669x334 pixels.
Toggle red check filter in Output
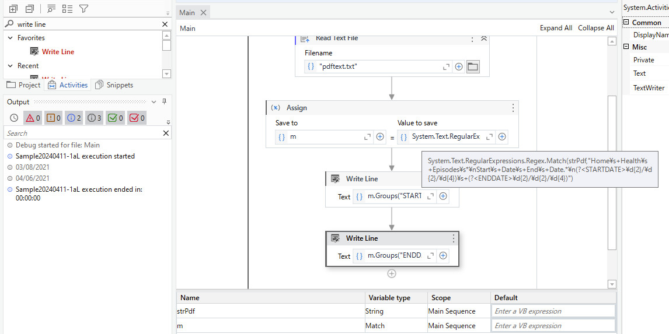pyautogui.click(x=137, y=118)
